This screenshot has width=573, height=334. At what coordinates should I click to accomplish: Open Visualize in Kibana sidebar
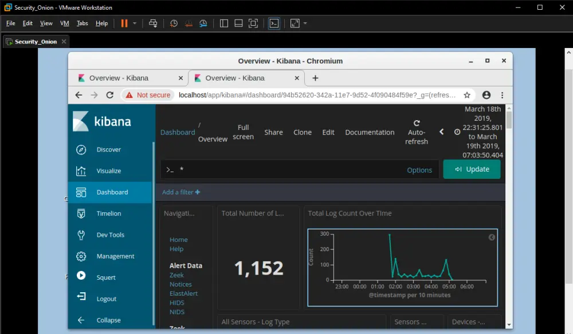[x=109, y=170]
